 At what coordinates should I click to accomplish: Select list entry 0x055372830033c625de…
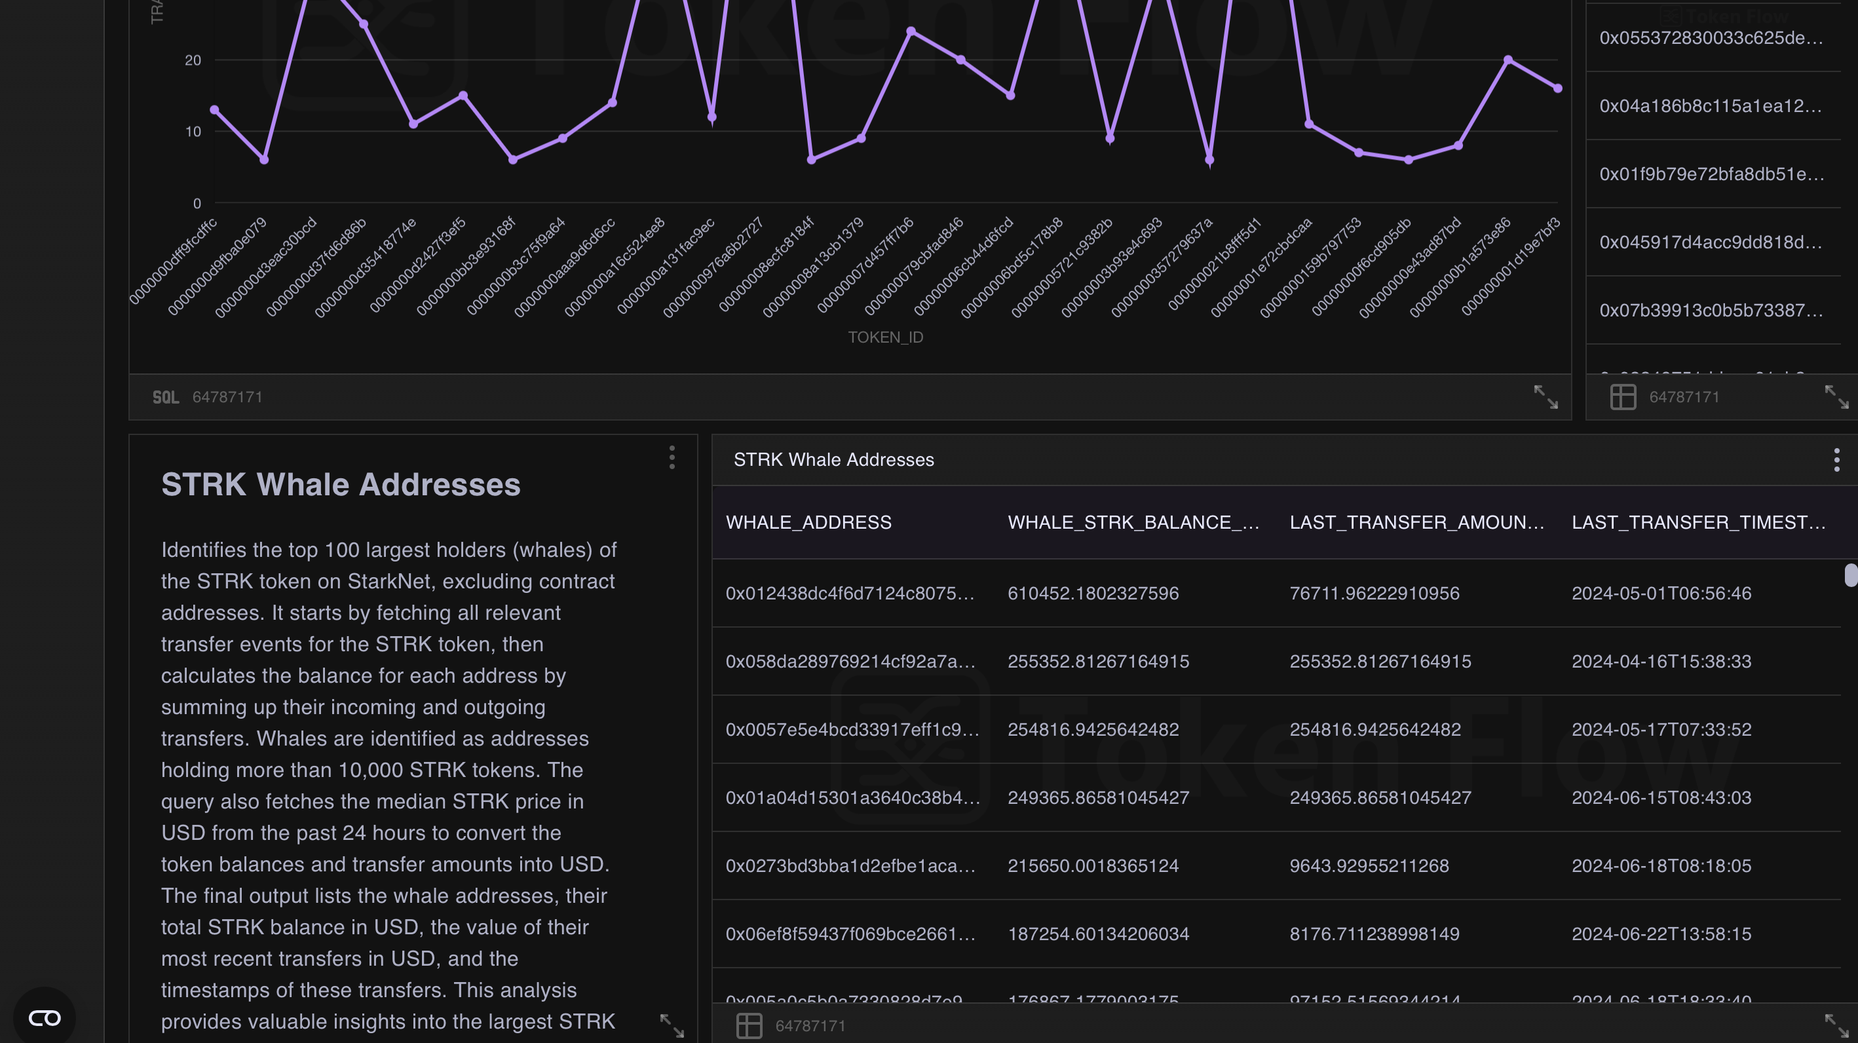(x=1711, y=37)
